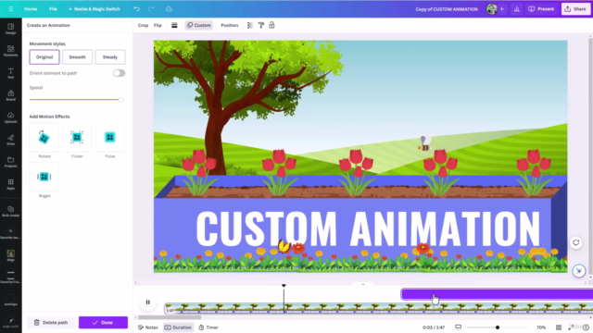Click the Share button
Screen dimensions: 593x333
[575, 8]
